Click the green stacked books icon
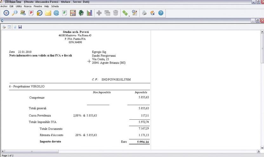Screen dimensions: 264x157 click(81, 13)
